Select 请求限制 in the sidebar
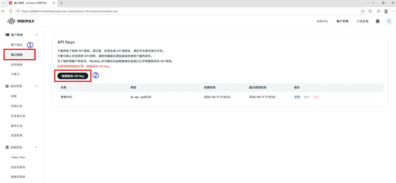The image size is (396, 183). (x=16, y=64)
